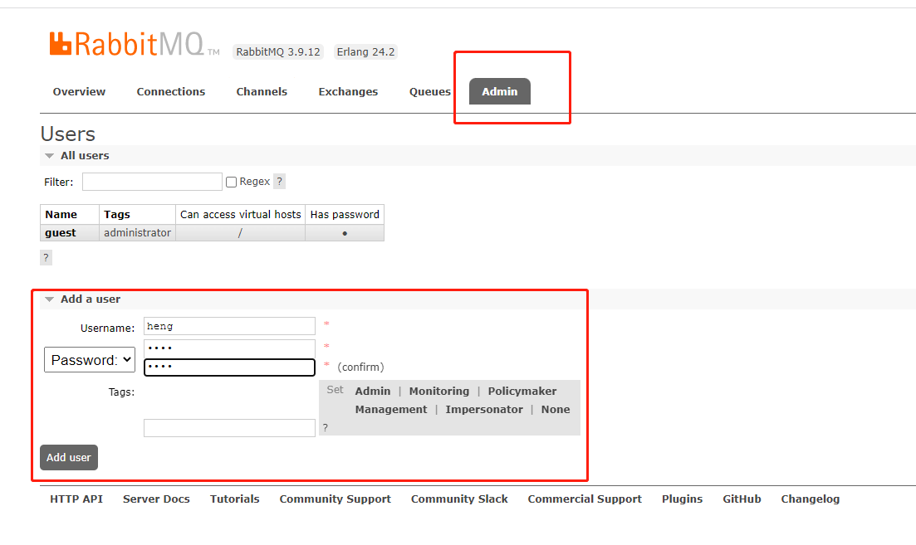Click the Tags text input field
Screen dimensions: 916x545
click(229, 428)
